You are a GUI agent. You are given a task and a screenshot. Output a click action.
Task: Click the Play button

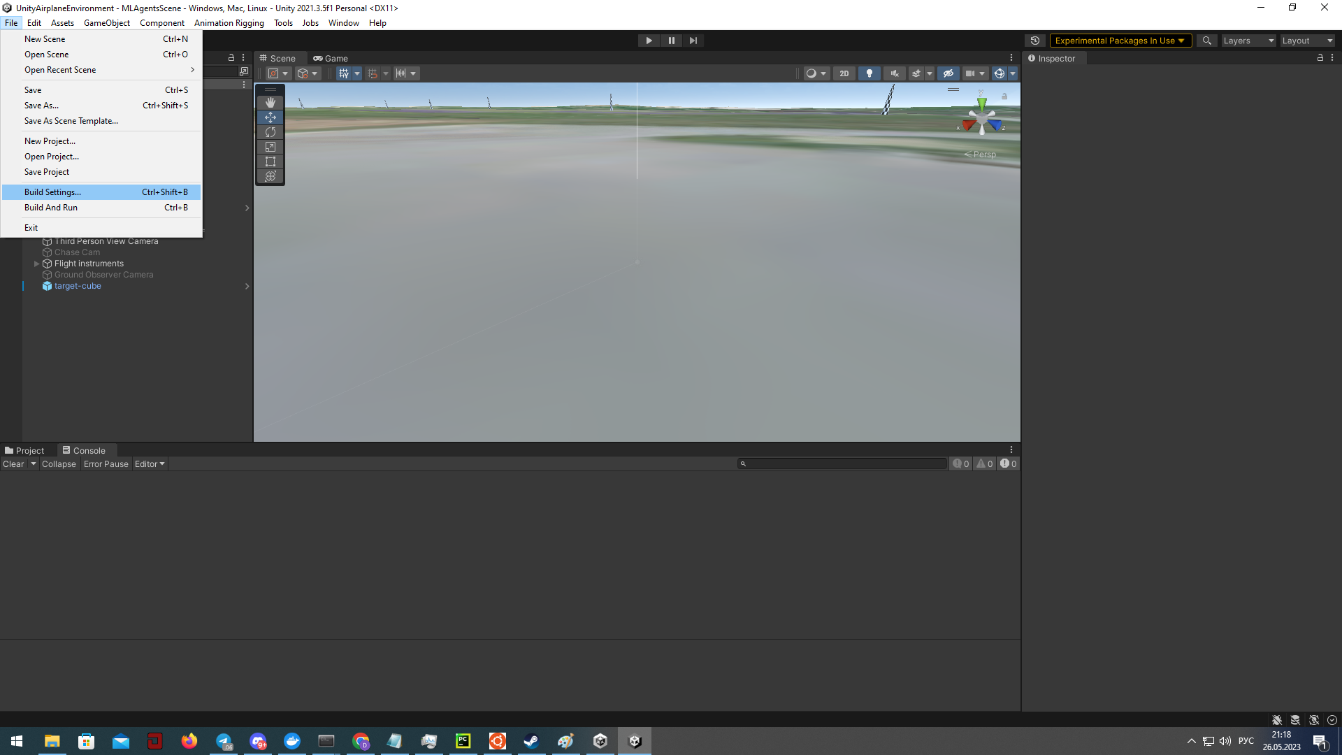coord(649,41)
